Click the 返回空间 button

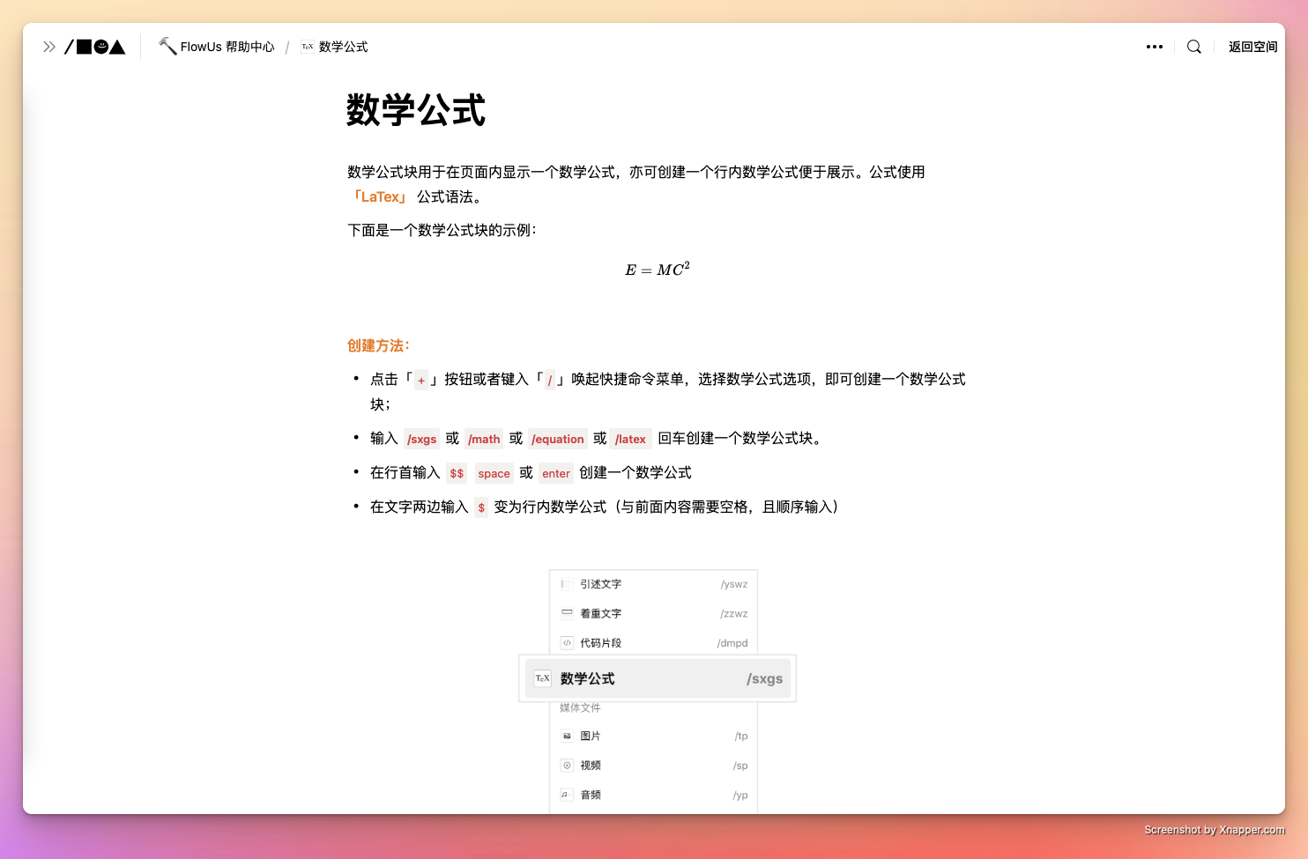[1252, 47]
